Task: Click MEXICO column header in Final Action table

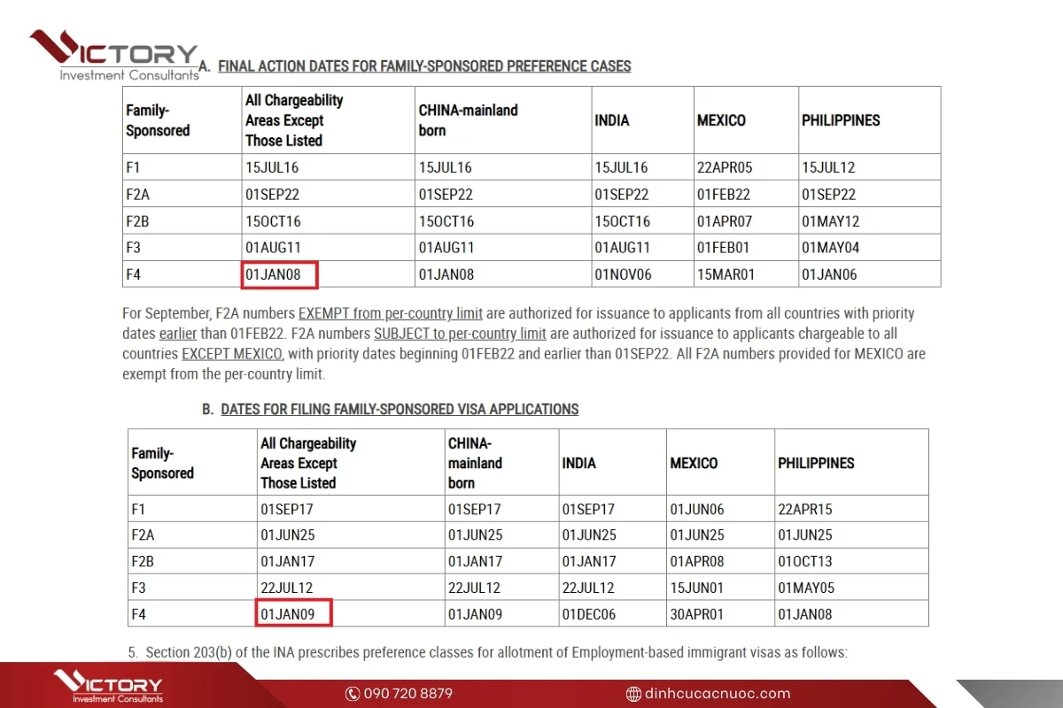Action: (x=721, y=120)
